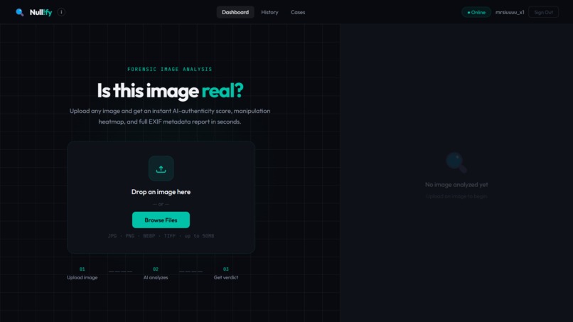Click the supported formats line 'JPG · PNG · WEBP'
The height and width of the screenshot is (322, 573).
(161, 236)
